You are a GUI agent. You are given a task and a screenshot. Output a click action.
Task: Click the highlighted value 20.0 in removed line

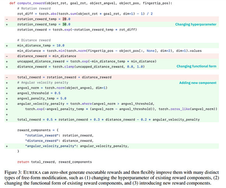tap(66, 19)
